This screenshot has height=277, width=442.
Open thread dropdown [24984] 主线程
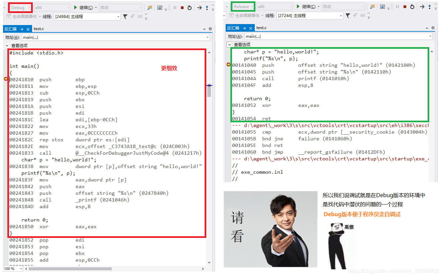(x=87, y=16)
